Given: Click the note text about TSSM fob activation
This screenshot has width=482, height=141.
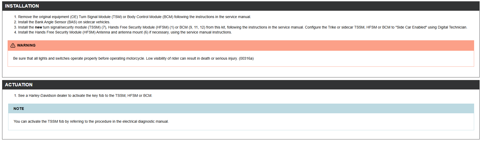Looking at the screenshot, I should point(91,121).
